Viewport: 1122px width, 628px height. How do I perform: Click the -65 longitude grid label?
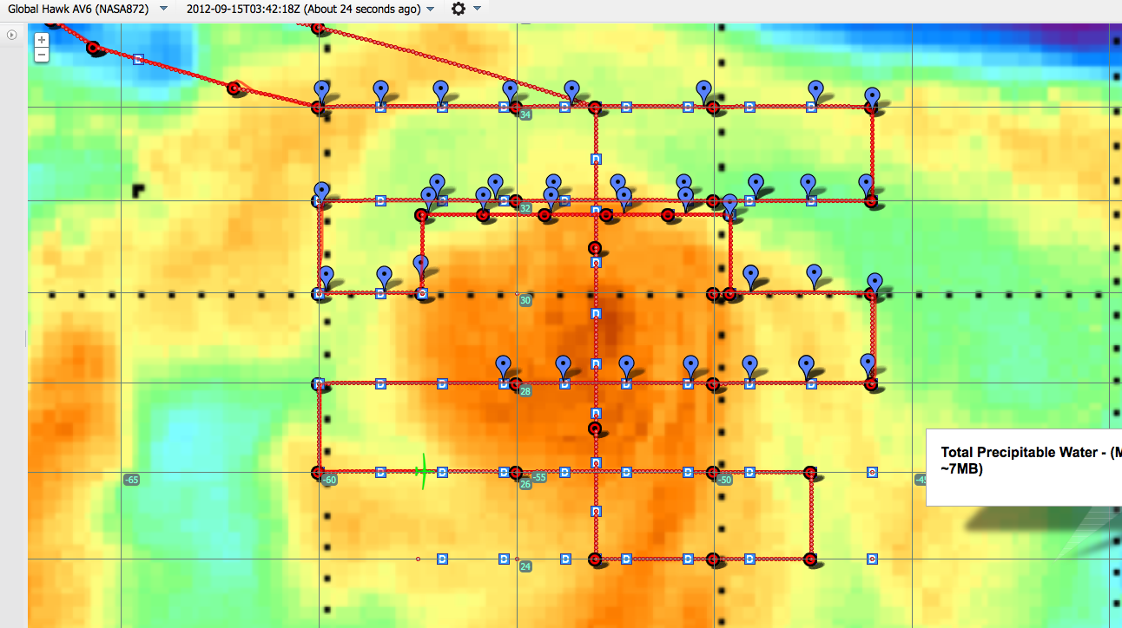point(131,480)
